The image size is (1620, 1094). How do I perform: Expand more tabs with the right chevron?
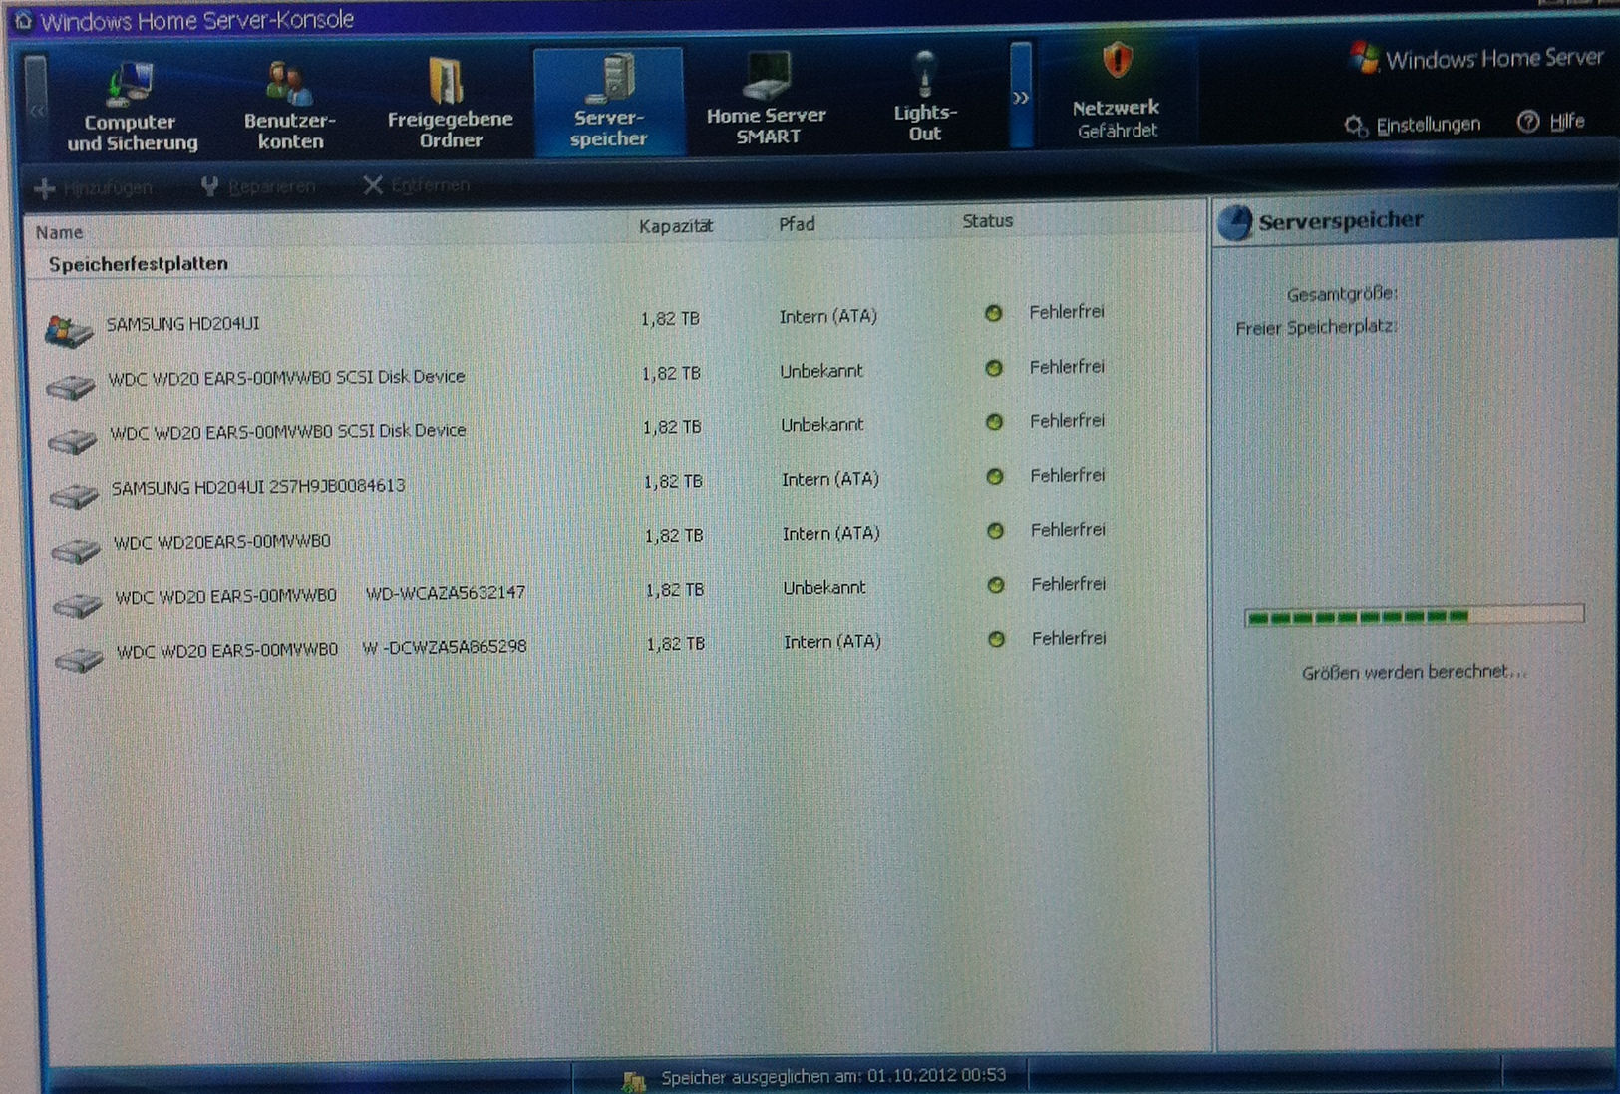[1021, 97]
